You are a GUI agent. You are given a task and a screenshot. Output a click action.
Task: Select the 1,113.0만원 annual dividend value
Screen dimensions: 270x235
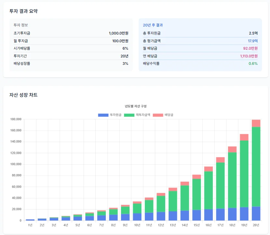[x=249, y=56]
